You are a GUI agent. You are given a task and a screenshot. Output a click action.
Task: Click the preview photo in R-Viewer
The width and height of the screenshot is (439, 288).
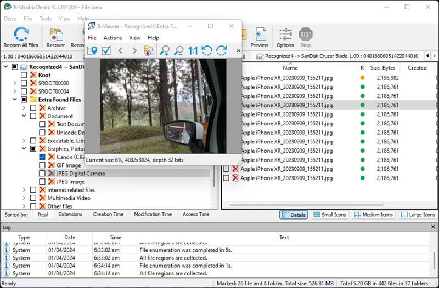click(x=163, y=106)
